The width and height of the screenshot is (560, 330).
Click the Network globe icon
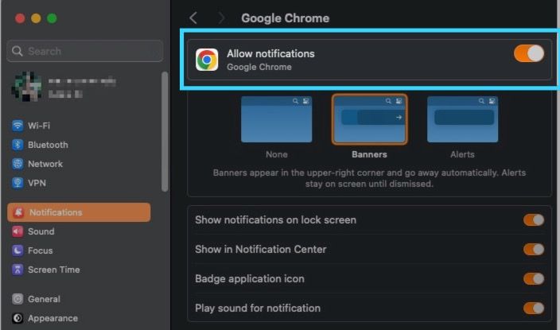[17, 164]
